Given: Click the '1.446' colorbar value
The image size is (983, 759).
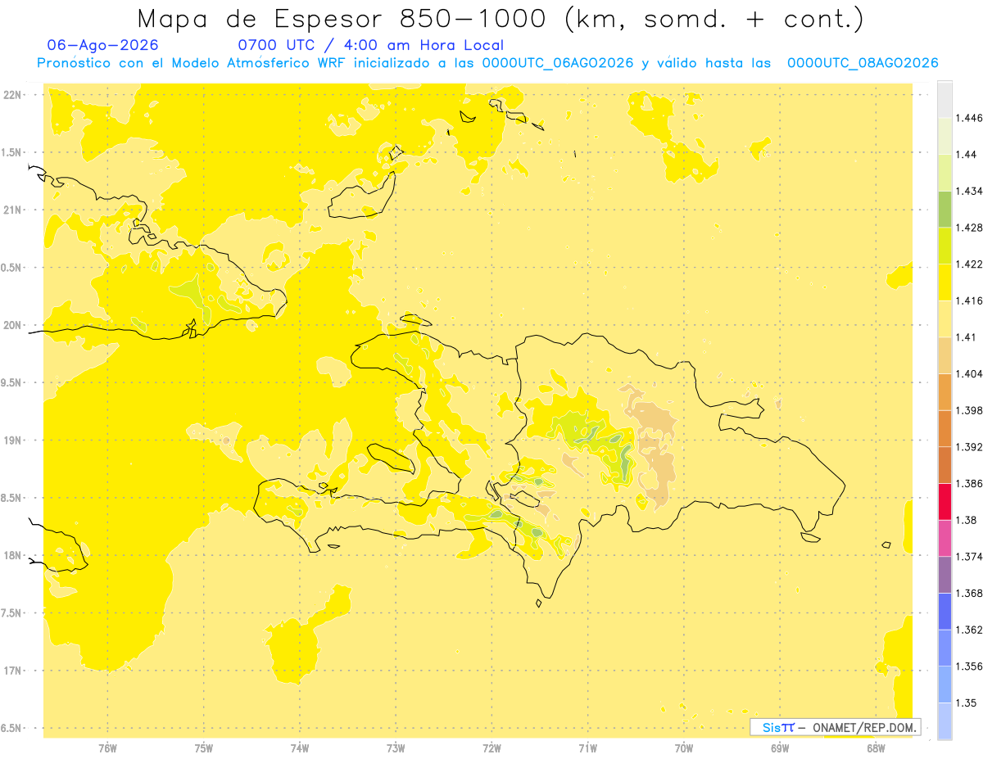Looking at the screenshot, I should tap(969, 118).
